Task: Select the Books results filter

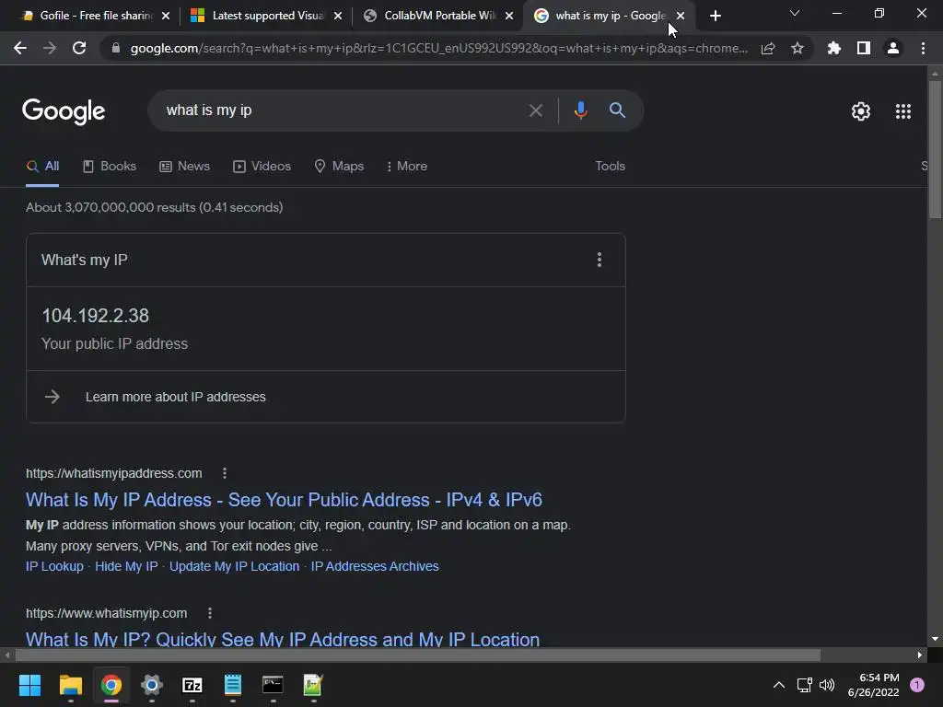Action: pyautogui.click(x=110, y=167)
